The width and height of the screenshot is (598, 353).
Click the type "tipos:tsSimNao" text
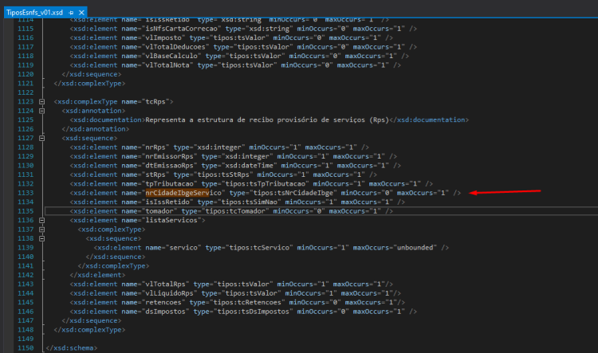tap(249, 202)
